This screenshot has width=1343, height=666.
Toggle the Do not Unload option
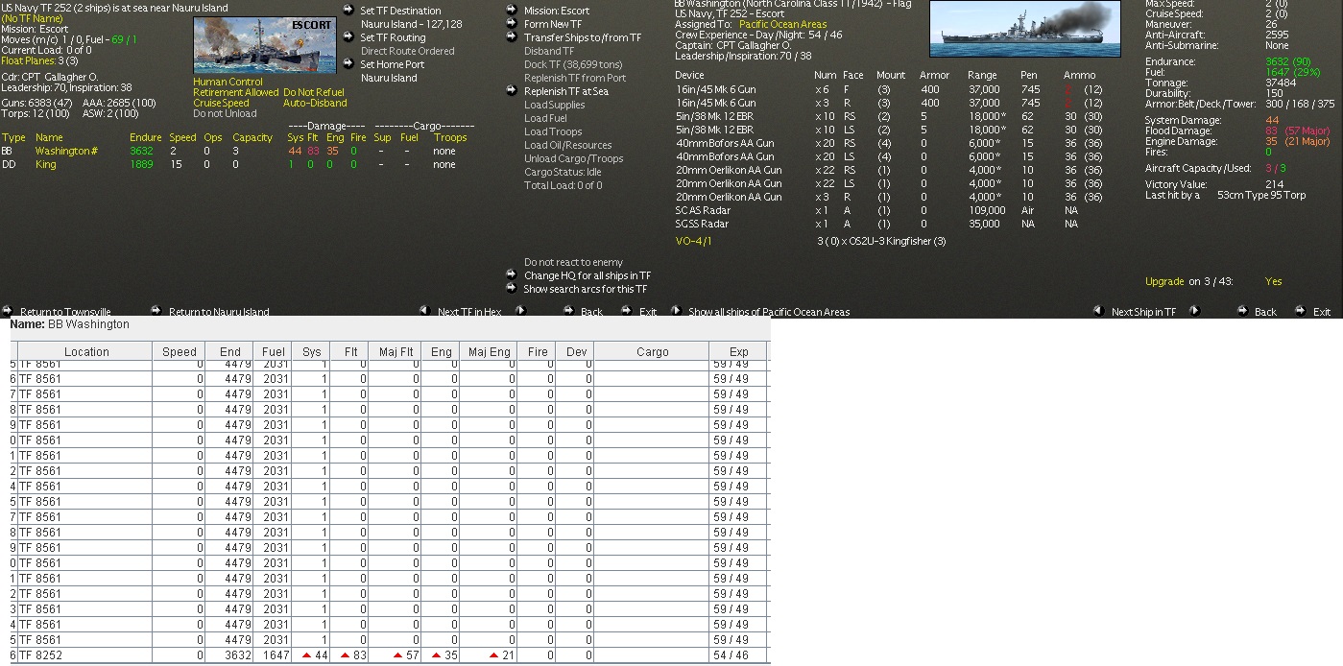225,113
